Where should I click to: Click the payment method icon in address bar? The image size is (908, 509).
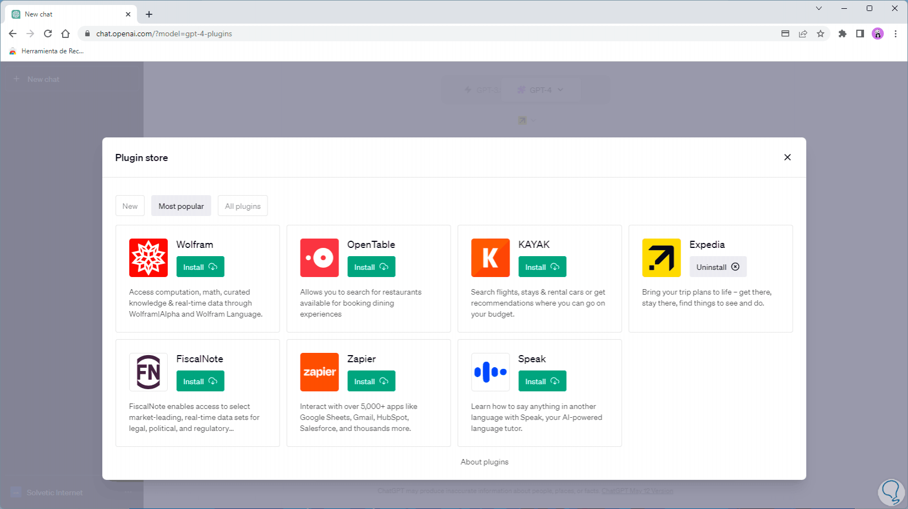pos(785,34)
